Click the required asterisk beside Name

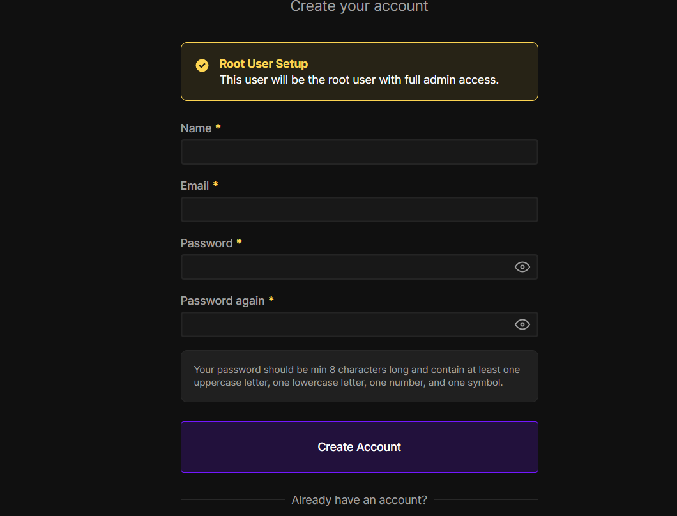218,128
